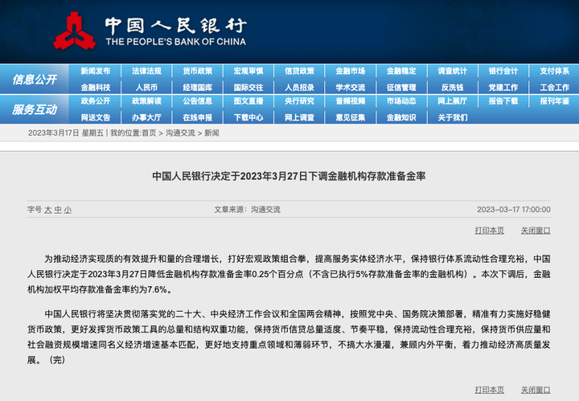Click the article headline about 存款准备金率
This screenshot has height=401, width=579.
point(289,176)
